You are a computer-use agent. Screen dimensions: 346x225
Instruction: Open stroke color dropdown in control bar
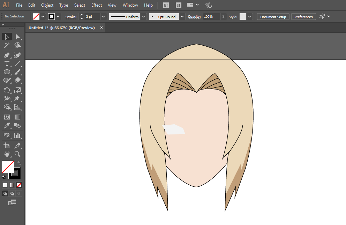pos(58,16)
